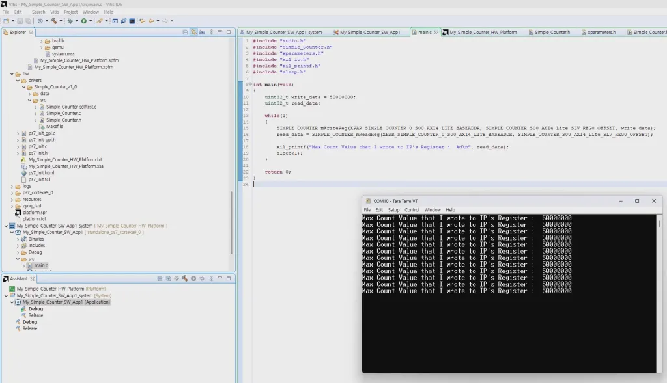Toggle Link with Editor in Explorer panel

[x=193, y=32]
